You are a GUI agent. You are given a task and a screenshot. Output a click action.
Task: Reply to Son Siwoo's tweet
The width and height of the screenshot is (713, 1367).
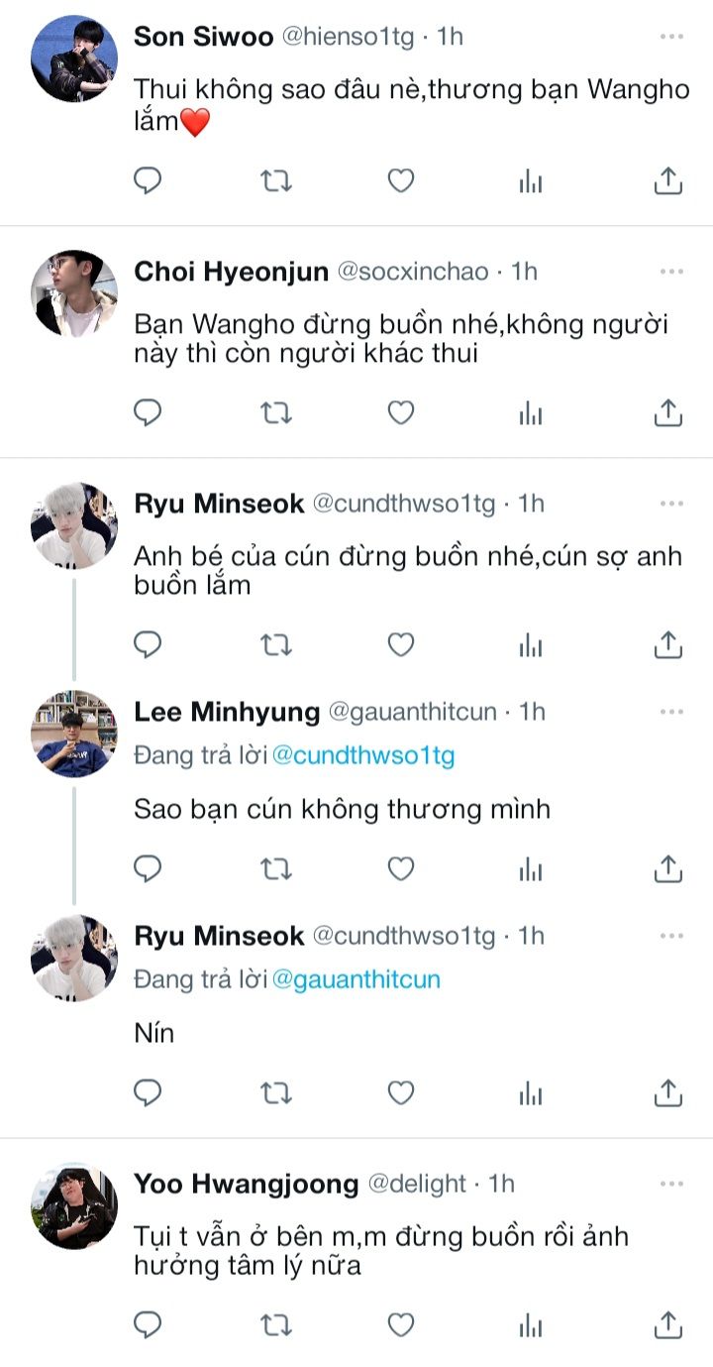tap(148, 180)
